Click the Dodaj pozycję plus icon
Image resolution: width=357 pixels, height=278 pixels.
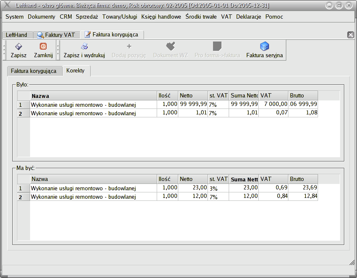click(x=129, y=46)
